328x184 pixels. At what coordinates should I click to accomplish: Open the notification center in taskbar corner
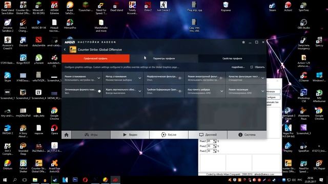[x=321, y=179]
